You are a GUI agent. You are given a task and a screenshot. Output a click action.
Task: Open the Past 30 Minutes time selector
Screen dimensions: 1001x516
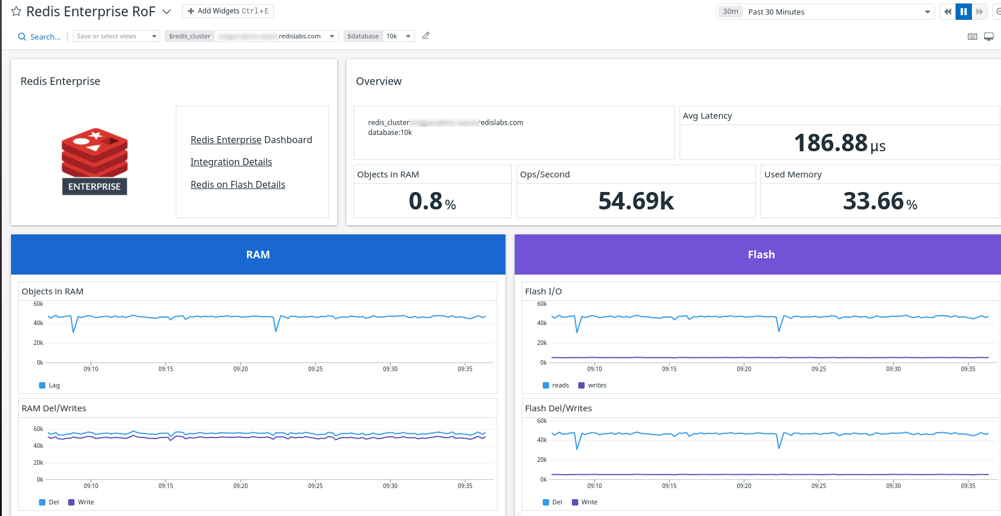click(825, 12)
